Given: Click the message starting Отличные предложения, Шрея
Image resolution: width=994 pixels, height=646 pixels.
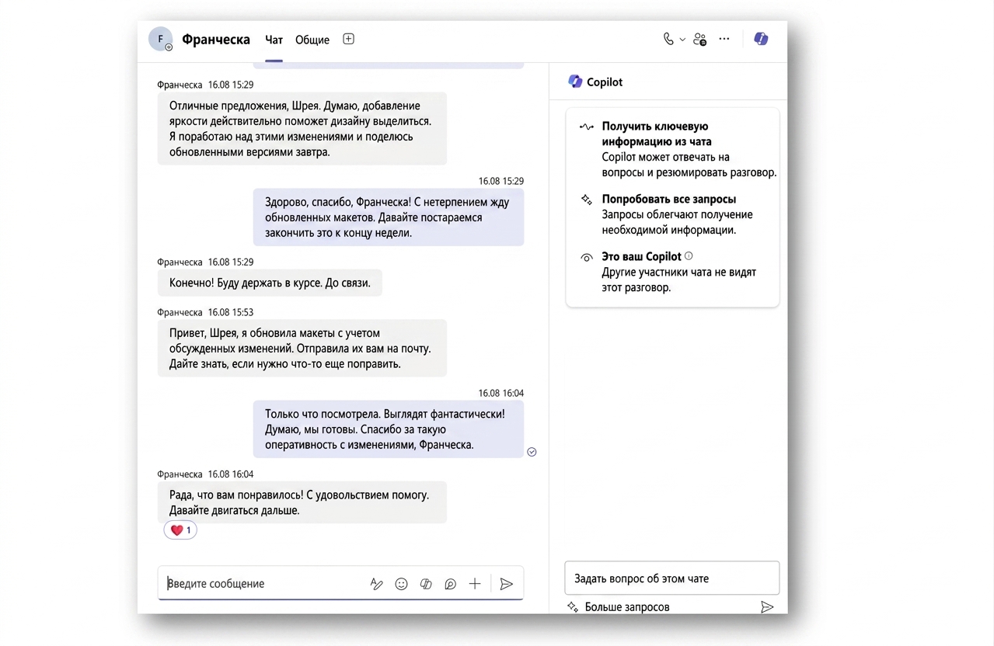Looking at the screenshot, I should (302, 129).
